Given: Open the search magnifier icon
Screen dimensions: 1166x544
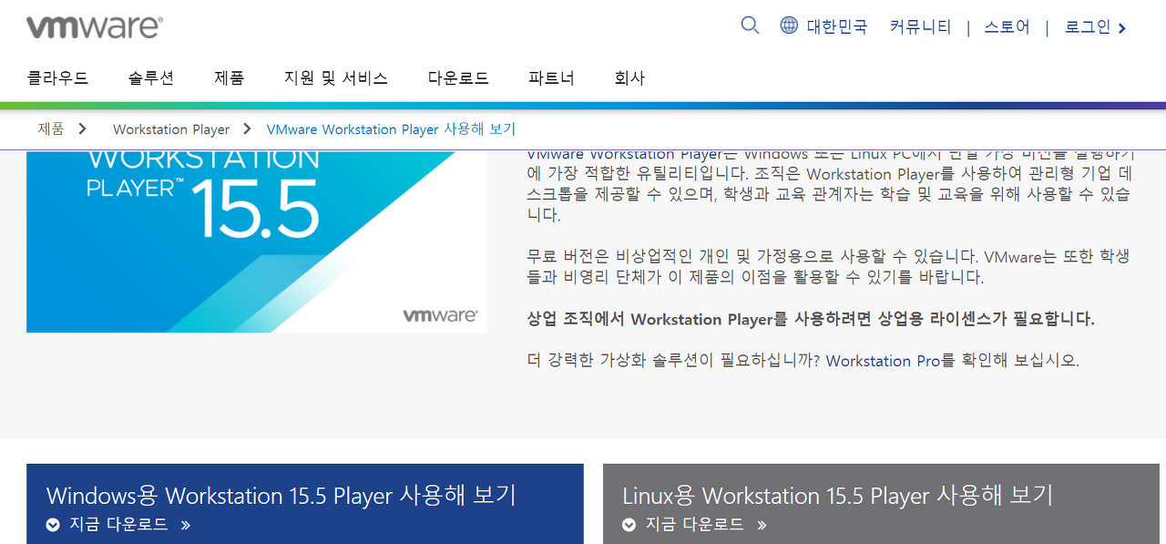Looking at the screenshot, I should click(750, 26).
